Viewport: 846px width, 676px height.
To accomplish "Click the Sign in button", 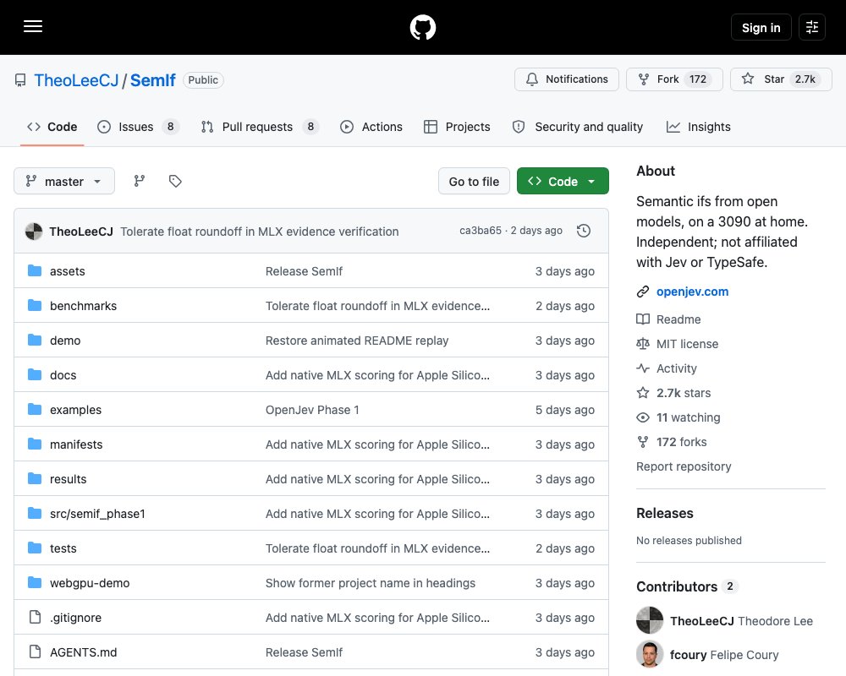I will (x=761, y=27).
